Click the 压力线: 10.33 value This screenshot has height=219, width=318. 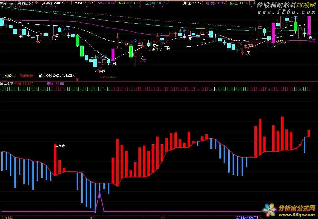156,3
